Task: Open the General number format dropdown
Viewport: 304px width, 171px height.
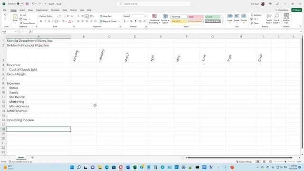Action: point(145,16)
